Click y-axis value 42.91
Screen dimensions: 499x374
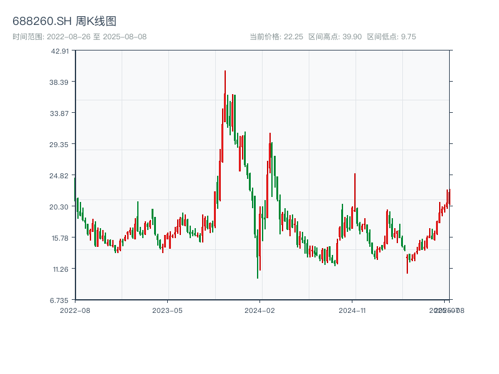pyautogui.click(x=60, y=51)
